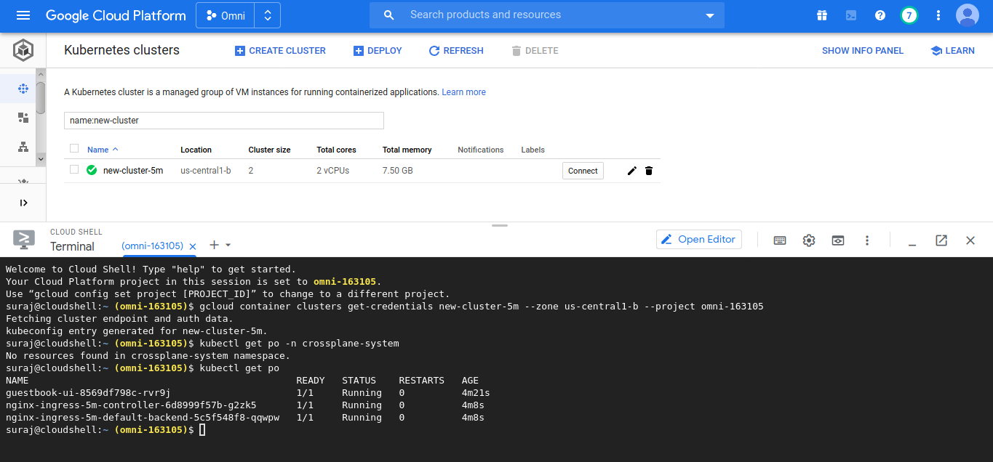Activate Cloud Shell icon in top bar

(x=851, y=15)
